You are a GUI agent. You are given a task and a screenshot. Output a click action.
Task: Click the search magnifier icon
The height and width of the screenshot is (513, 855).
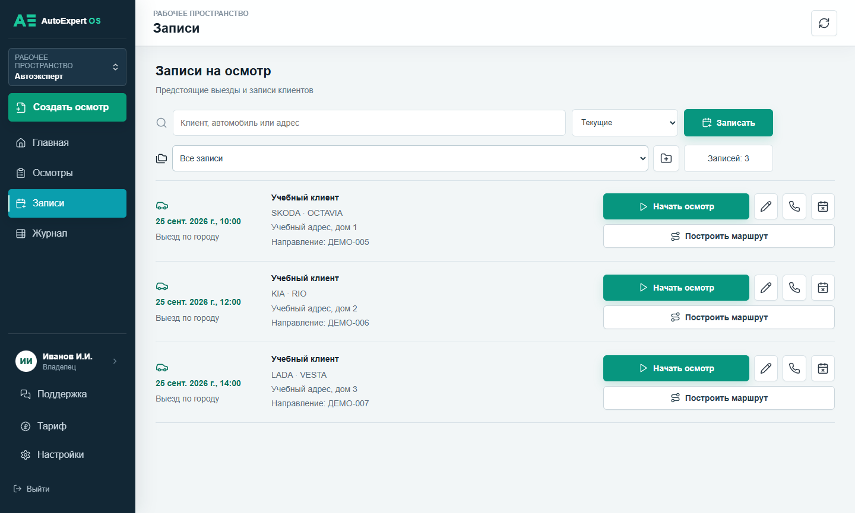coord(161,123)
